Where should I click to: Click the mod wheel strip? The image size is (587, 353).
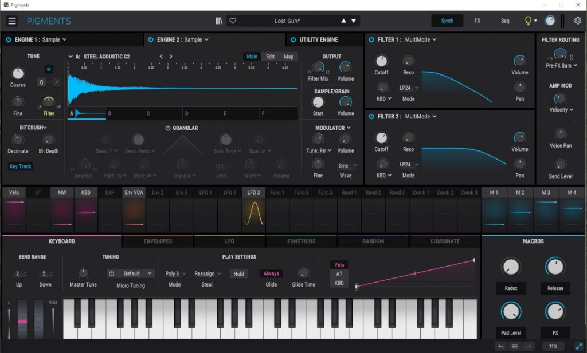click(38, 319)
